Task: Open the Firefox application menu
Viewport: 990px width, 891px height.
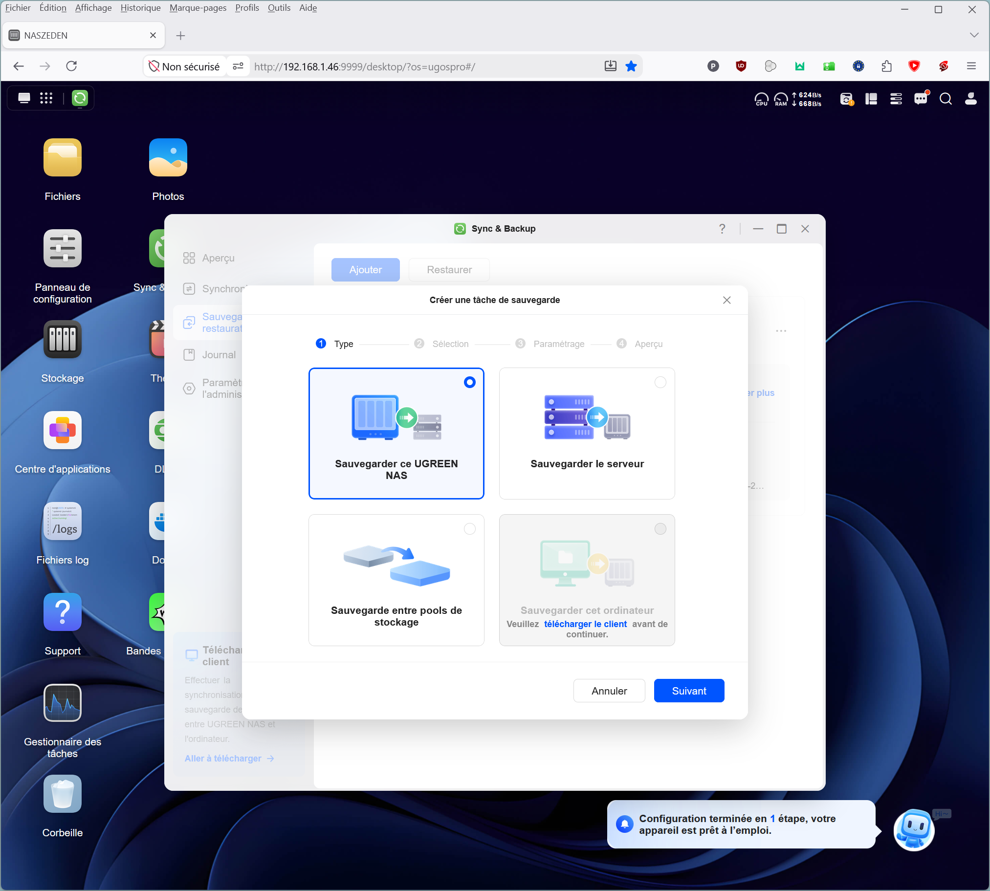Action: coord(971,66)
